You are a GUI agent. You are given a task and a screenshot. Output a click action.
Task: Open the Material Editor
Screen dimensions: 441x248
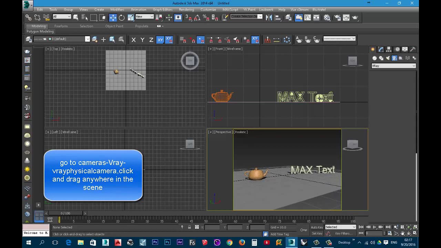click(327, 17)
